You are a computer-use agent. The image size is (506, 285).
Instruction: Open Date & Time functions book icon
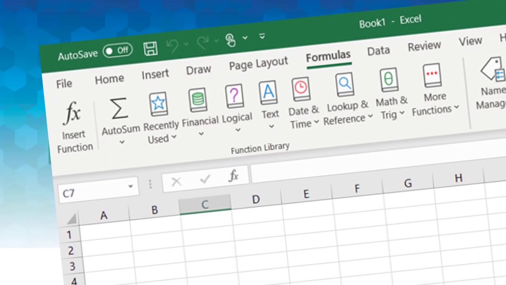301,89
